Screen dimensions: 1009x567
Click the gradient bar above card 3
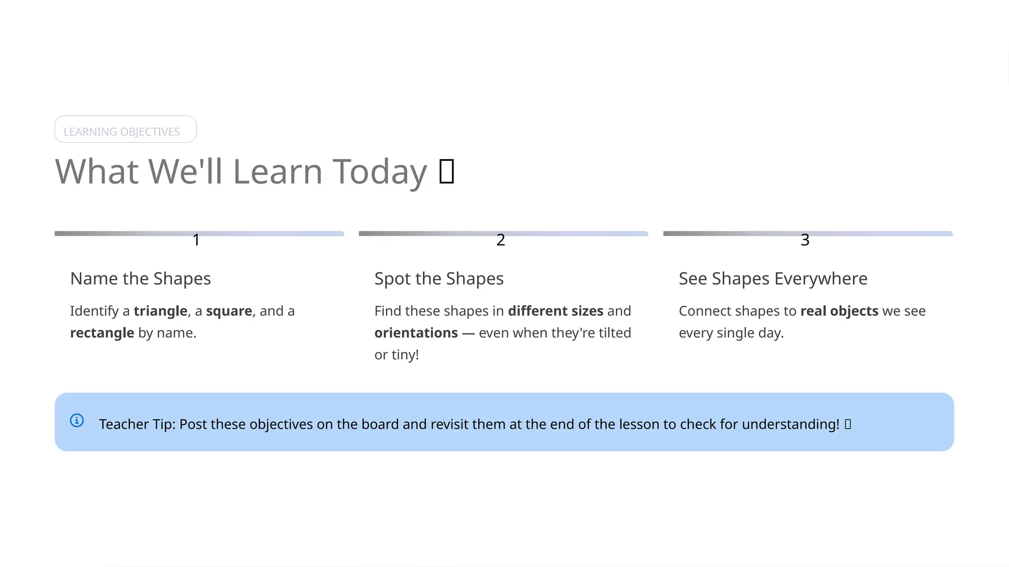pos(808,233)
